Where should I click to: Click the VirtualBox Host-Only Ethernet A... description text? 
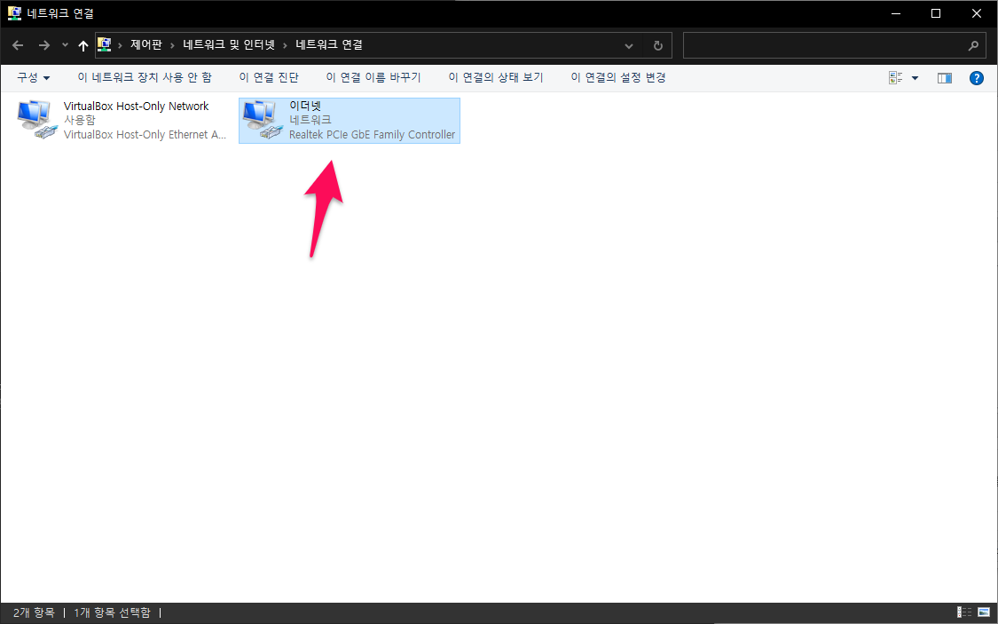(145, 134)
